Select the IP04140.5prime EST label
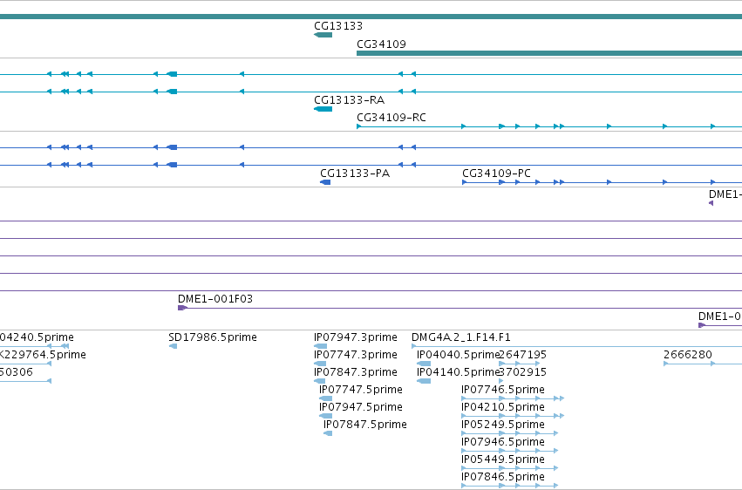 click(458, 372)
